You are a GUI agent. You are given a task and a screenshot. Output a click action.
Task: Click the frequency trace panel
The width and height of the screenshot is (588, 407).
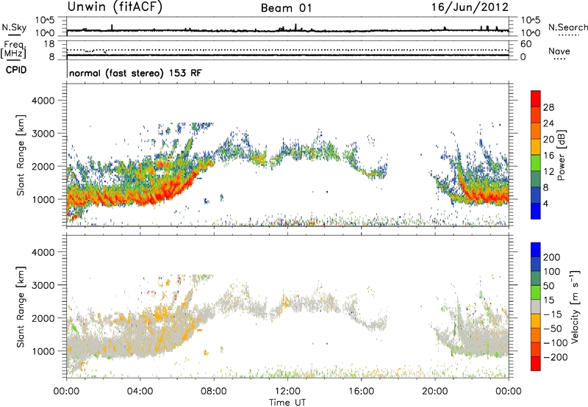[x=287, y=50]
